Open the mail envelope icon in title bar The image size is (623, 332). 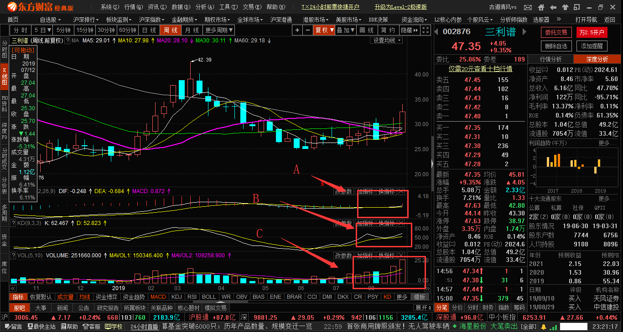pos(528,7)
